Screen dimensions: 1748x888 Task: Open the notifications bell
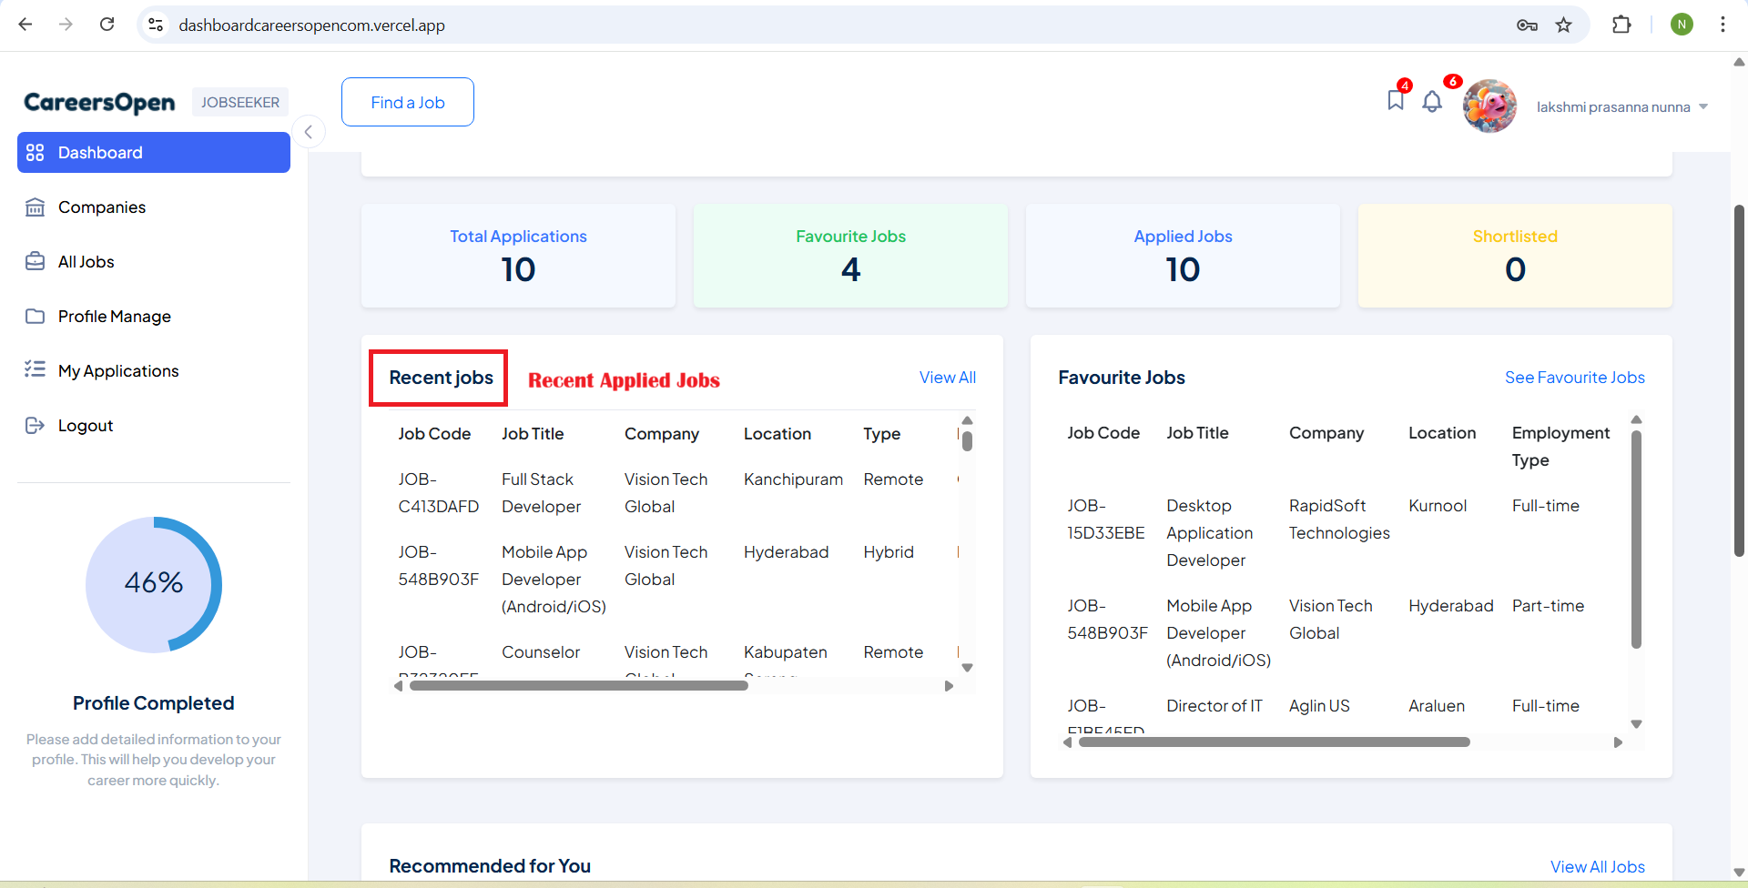coord(1432,102)
